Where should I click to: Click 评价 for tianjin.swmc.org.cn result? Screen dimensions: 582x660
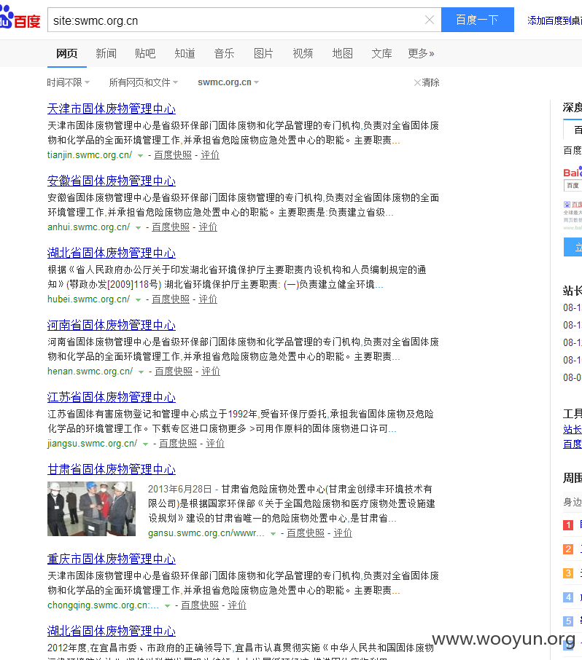click(210, 155)
